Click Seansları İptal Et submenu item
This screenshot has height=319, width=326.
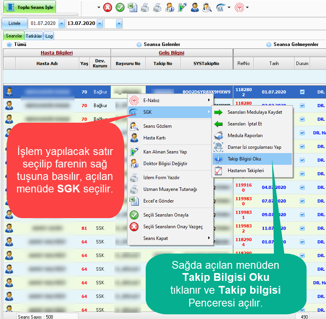(x=252, y=124)
